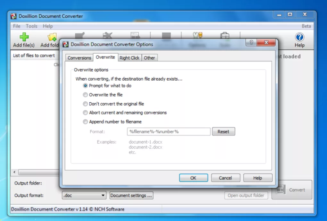Image resolution: width=327 pixels, height=221 pixels.
Task: Click the %filename%-%number% format field
Action: tap(169, 131)
